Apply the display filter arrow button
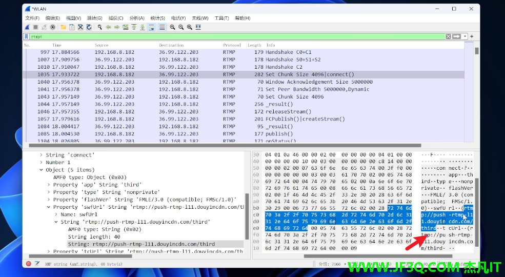The image size is (505, 277). click(x=456, y=36)
